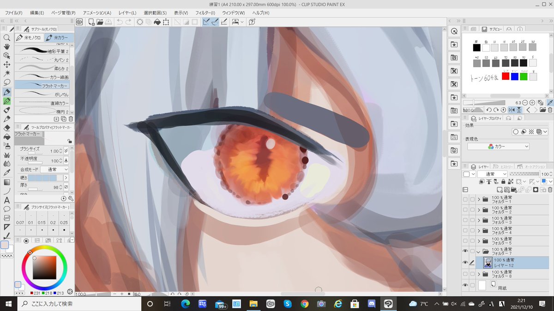The image size is (554, 311).
Task: Delete the selected sub tool with trash icon
Action: pos(71,118)
